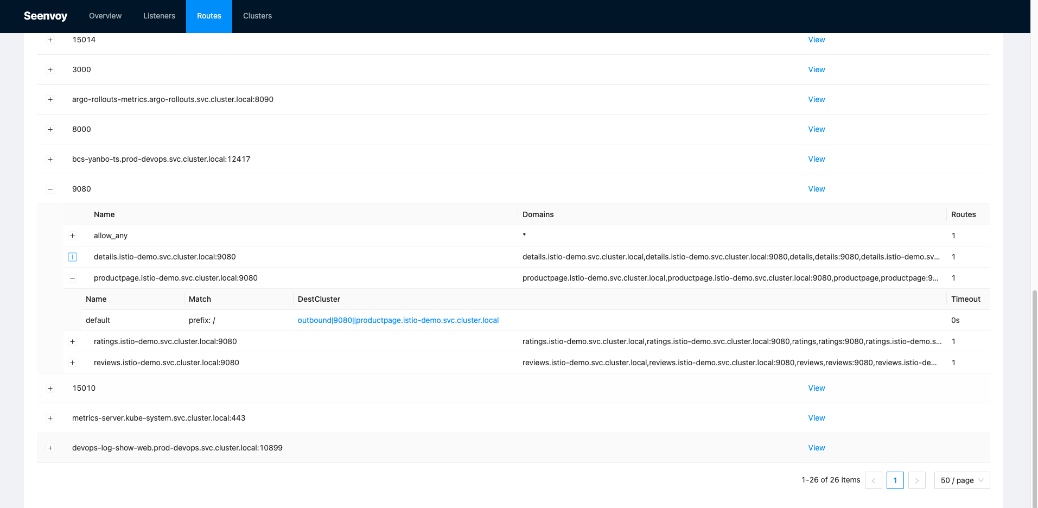Click the Seenvoy logo
1038x508 pixels.
45,16
